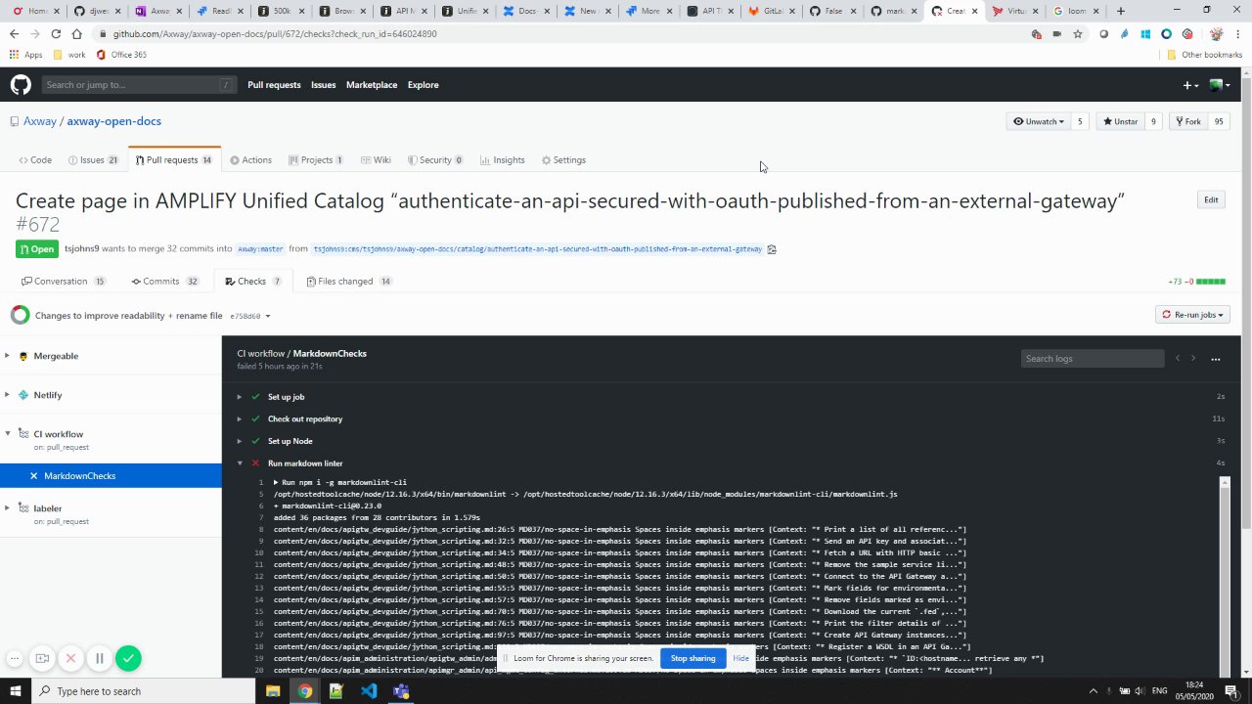Open the Office 365 bookmark
This screenshot has width=1252, height=704.
coord(121,55)
